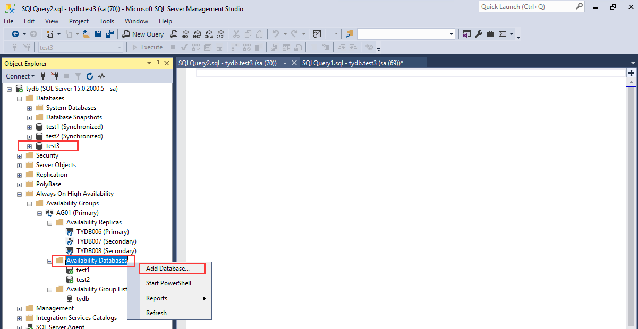Expand the Management folder node
Viewport: 638px width, 329px height.
(20, 308)
